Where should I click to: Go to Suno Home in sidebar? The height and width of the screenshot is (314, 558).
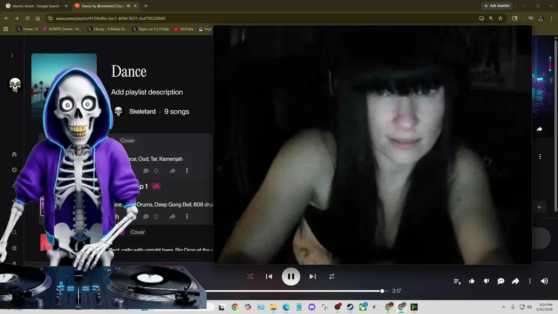(14, 154)
